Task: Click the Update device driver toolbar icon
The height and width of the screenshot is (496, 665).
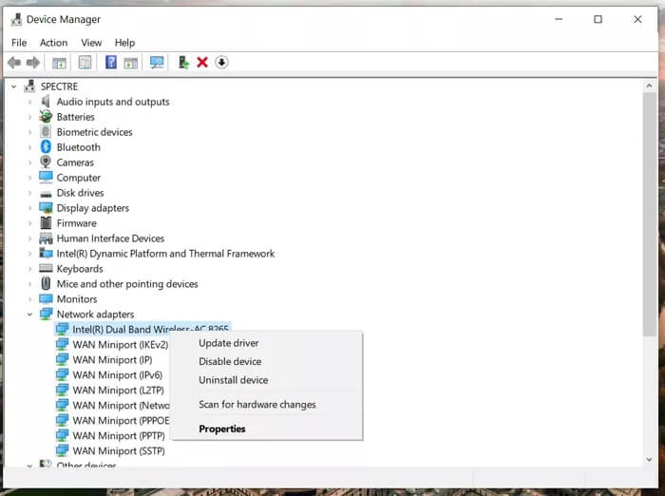Action: tap(183, 63)
